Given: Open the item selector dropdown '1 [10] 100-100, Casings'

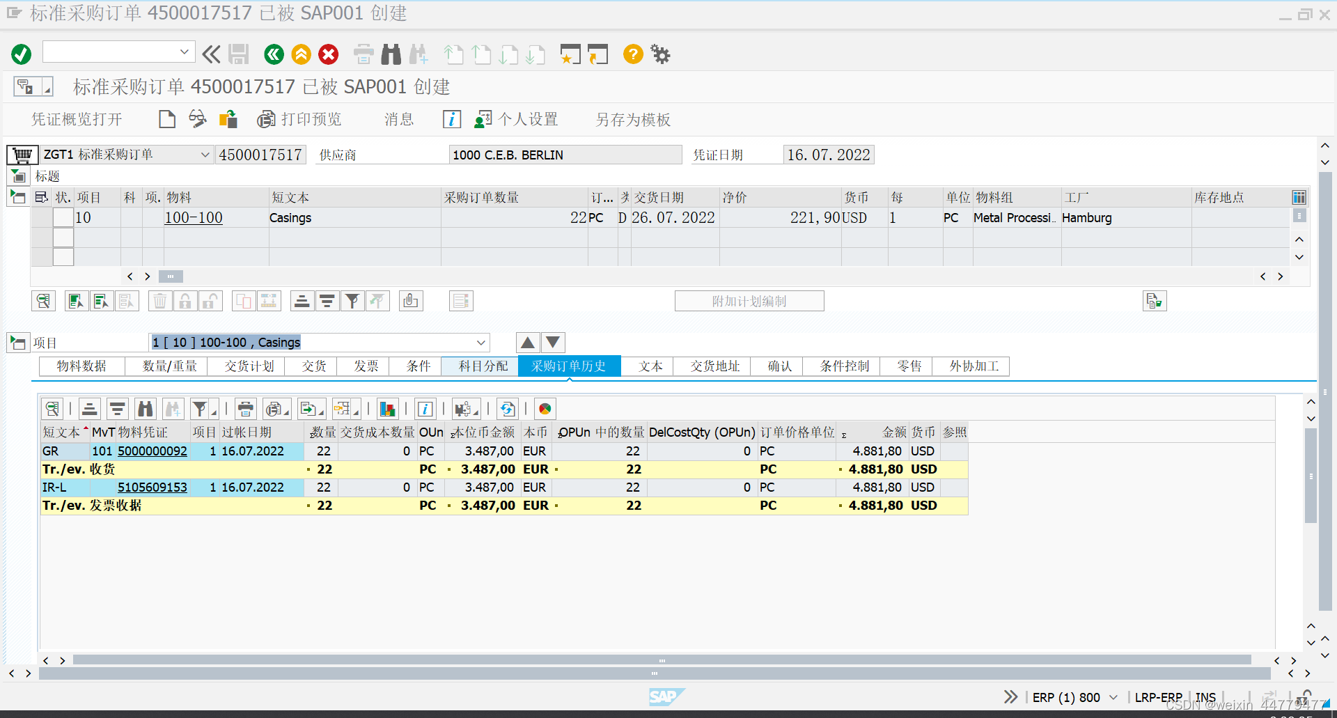Looking at the screenshot, I should (x=480, y=343).
